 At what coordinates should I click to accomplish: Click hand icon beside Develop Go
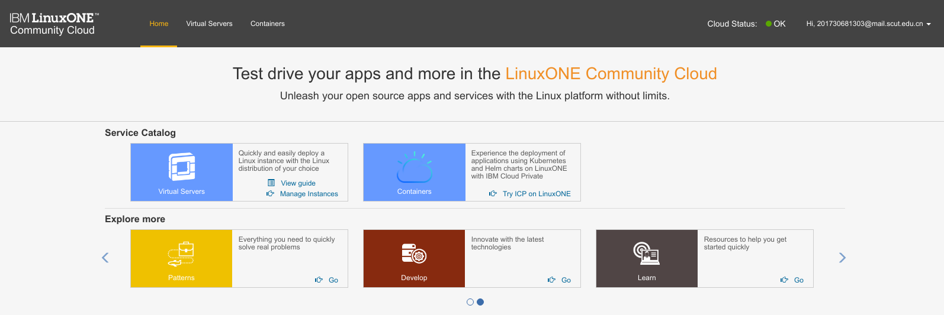551,280
